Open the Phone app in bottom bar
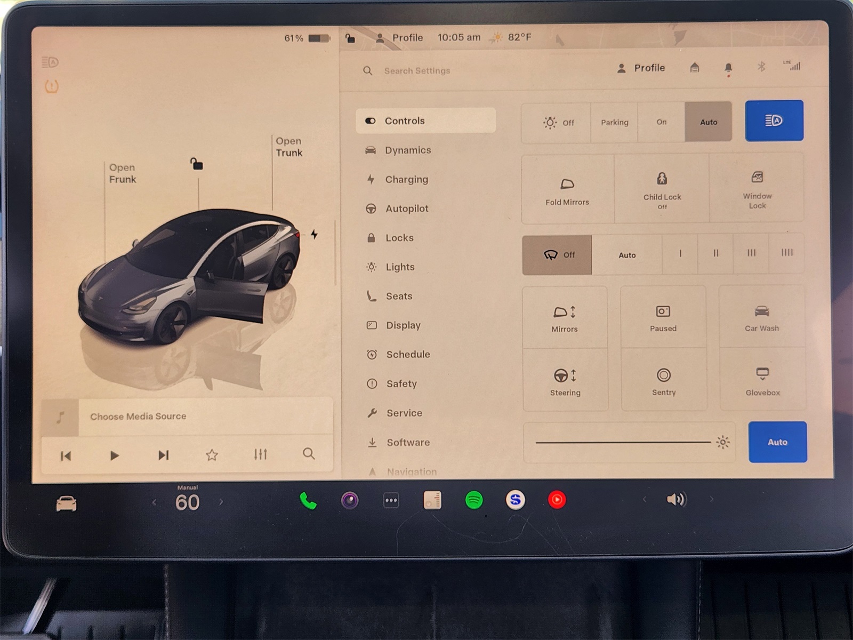This screenshot has height=640, width=853. [308, 500]
